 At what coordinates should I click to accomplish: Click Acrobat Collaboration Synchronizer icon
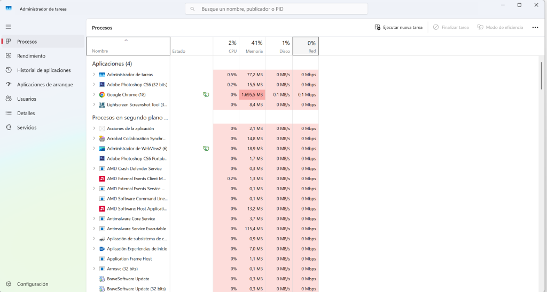click(x=102, y=139)
